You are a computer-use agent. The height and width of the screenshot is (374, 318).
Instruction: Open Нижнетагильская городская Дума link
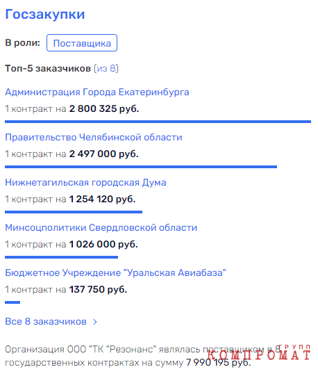pos(85,183)
